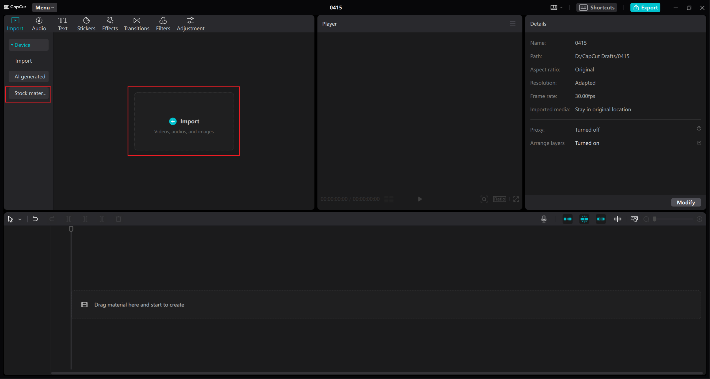This screenshot has width=710, height=379.
Task: Select Import in the left sidebar
Action: (24, 61)
